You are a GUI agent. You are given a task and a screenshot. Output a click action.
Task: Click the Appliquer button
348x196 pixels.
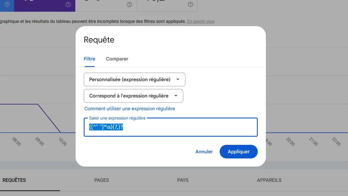(238, 152)
